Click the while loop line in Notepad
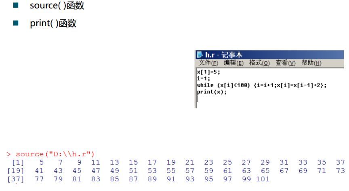 (x=262, y=85)
